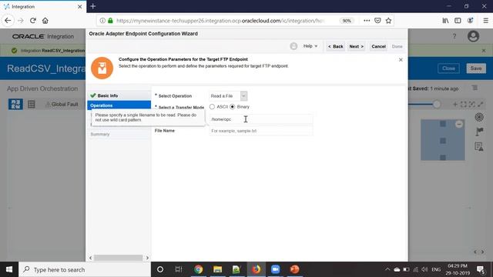Open the Firefox hamburger menu

coord(485,21)
